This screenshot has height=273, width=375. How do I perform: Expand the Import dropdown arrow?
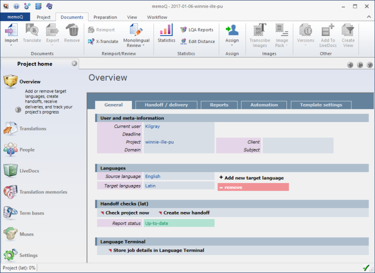[x=11, y=45]
